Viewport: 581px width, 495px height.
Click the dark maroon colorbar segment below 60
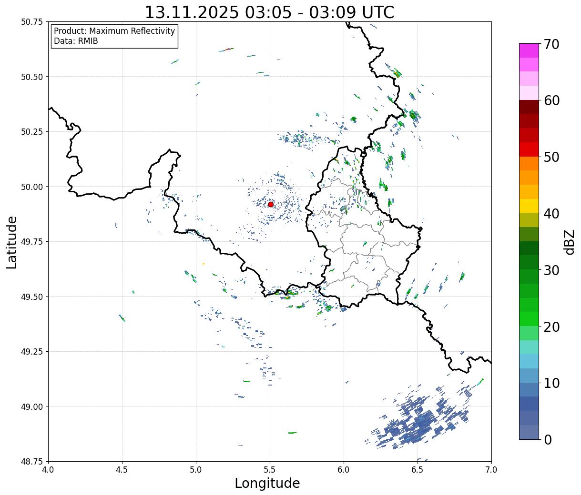[x=529, y=107]
